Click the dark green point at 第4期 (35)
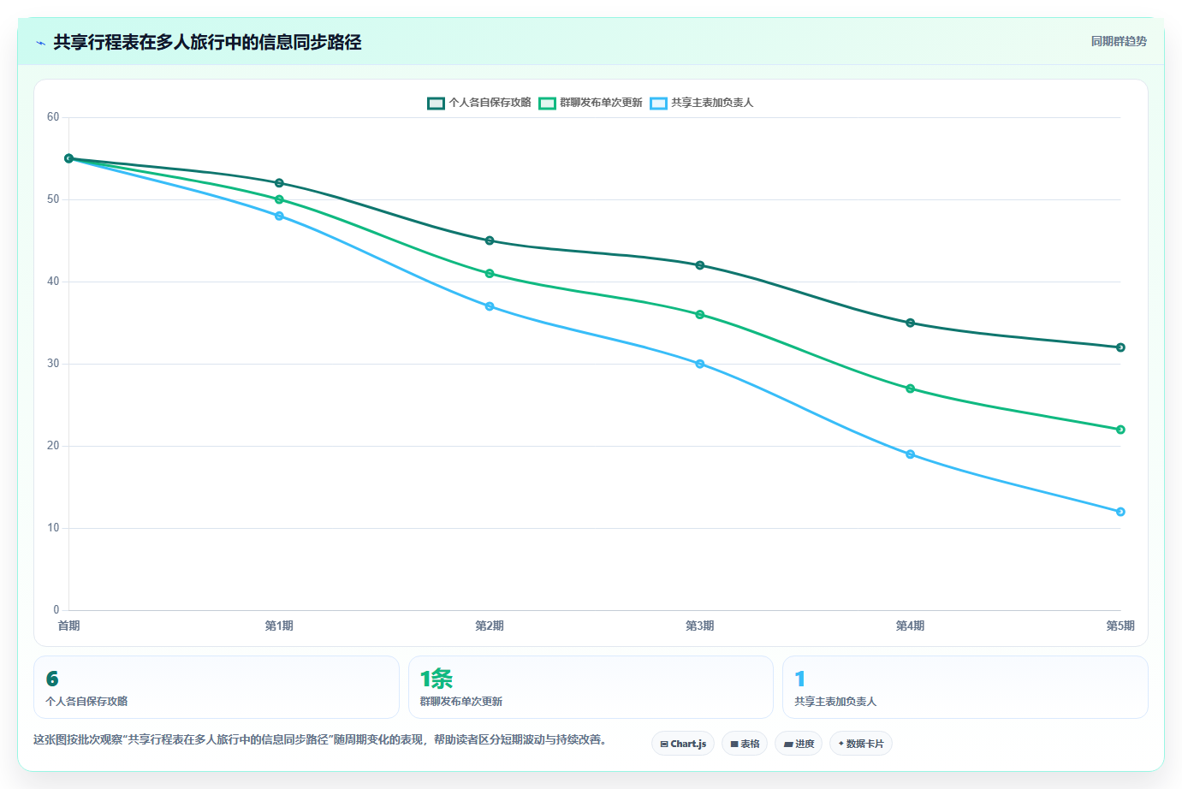The height and width of the screenshot is (789, 1182). pyautogui.click(x=910, y=323)
